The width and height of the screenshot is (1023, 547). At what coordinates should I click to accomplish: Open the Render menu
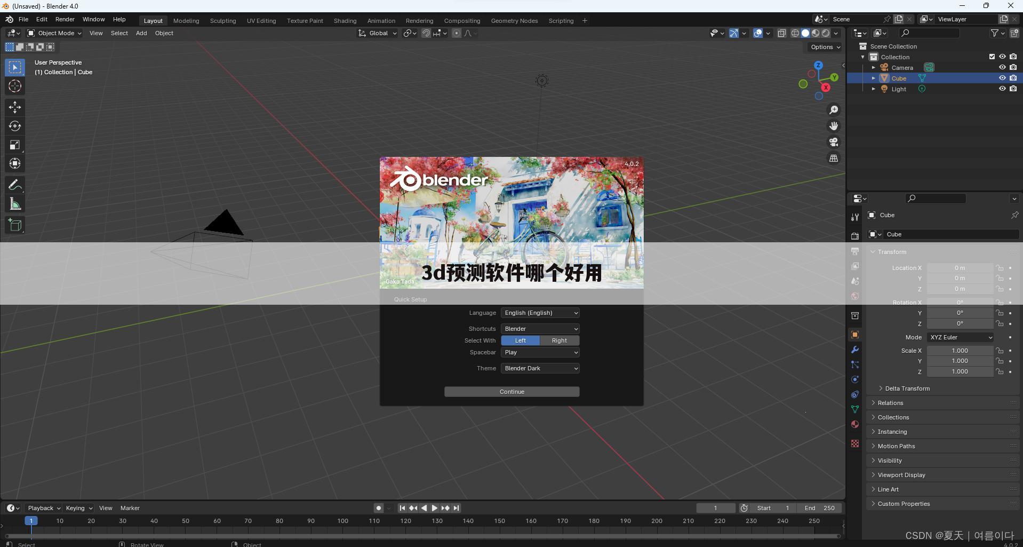(65, 19)
